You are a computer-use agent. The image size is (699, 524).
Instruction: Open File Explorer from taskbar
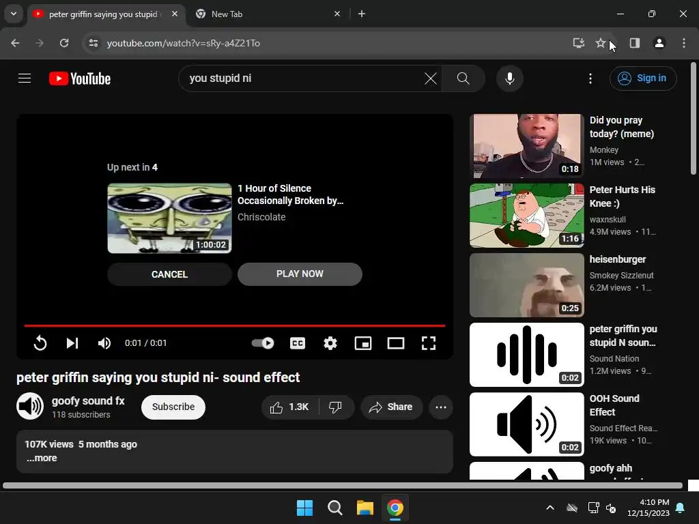[x=365, y=508]
